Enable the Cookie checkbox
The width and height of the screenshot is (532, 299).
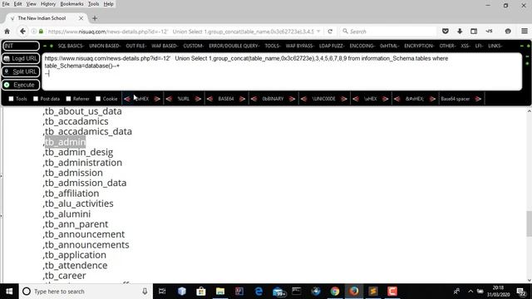pyautogui.click(x=98, y=99)
